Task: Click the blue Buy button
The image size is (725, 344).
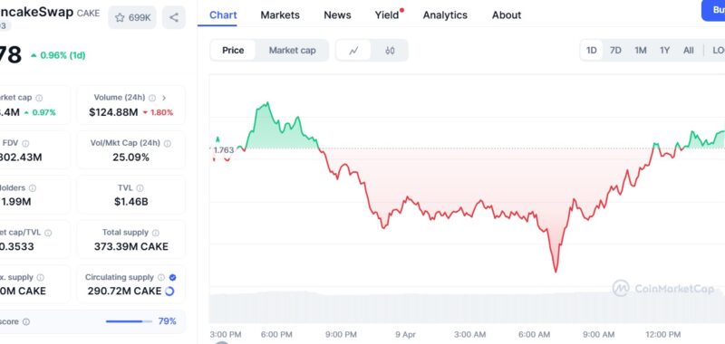Action: [x=713, y=10]
